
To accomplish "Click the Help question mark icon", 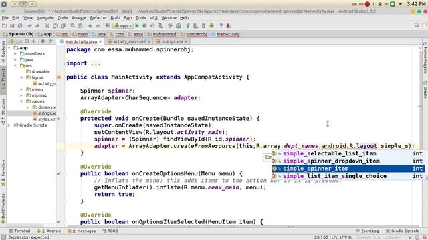I will pyautogui.click(x=221, y=26).
